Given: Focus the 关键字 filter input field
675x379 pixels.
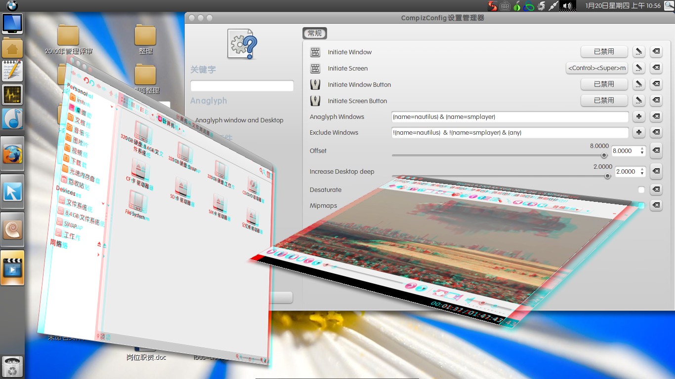Looking at the screenshot, I should pos(242,86).
